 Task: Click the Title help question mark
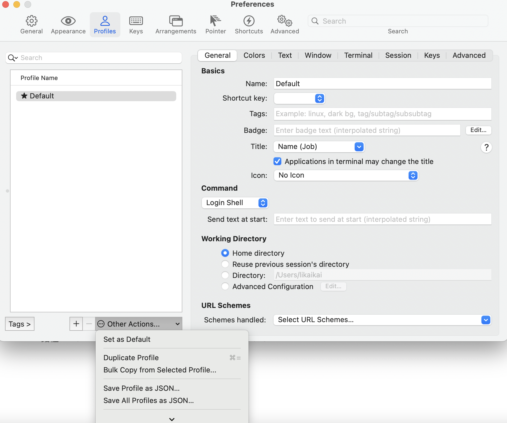[x=486, y=147]
